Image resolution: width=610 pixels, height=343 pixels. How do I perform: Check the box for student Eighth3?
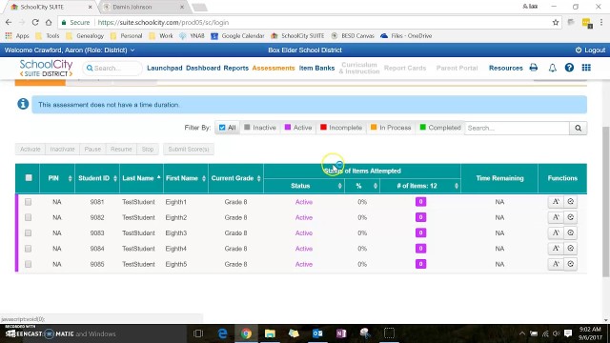pos(28,232)
